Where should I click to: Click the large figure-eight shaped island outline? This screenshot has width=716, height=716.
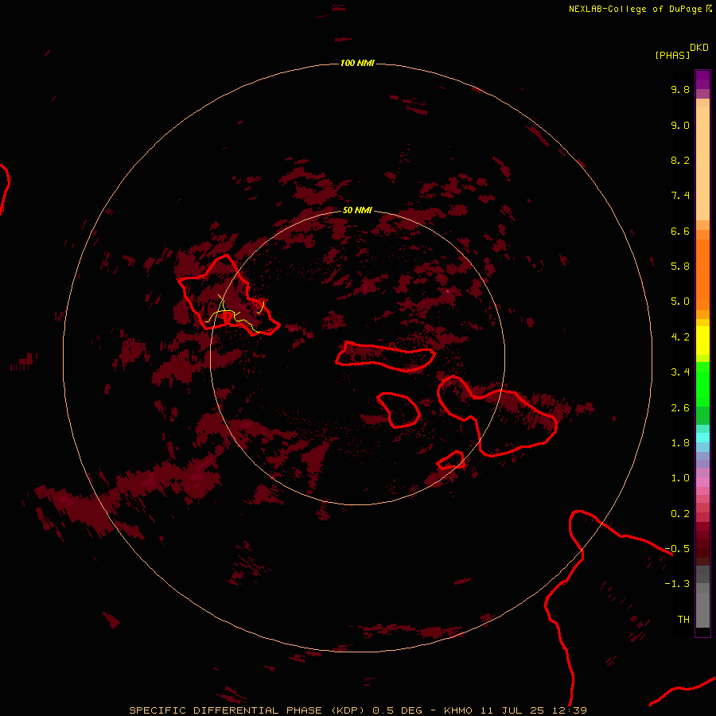click(496, 415)
